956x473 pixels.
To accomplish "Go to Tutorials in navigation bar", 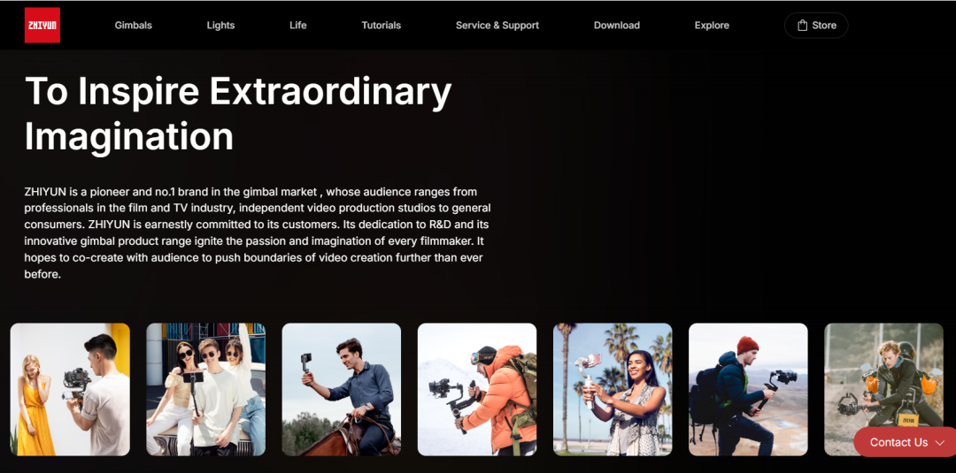I will pyautogui.click(x=381, y=26).
